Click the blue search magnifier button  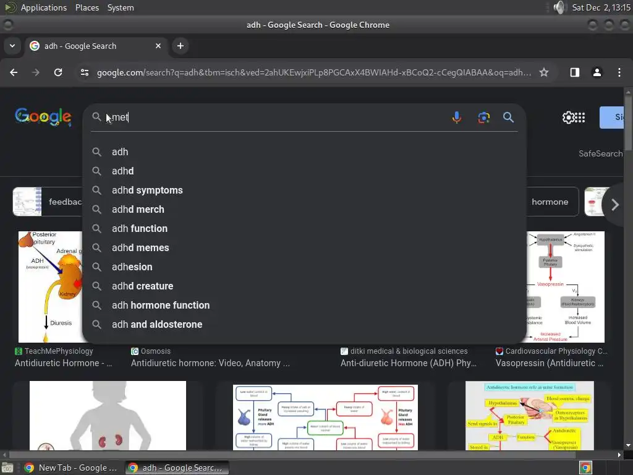[508, 117]
